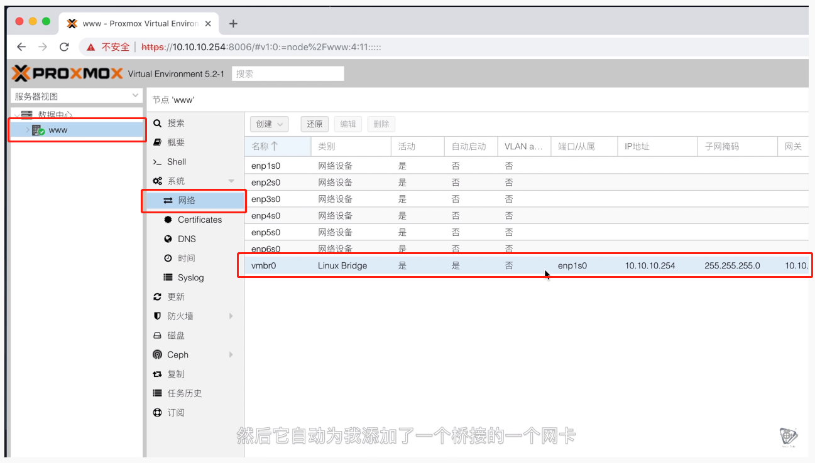The height and width of the screenshot is (463, 815).
Task: Focus the 搜索 search input field
Action: coord(288,73)
